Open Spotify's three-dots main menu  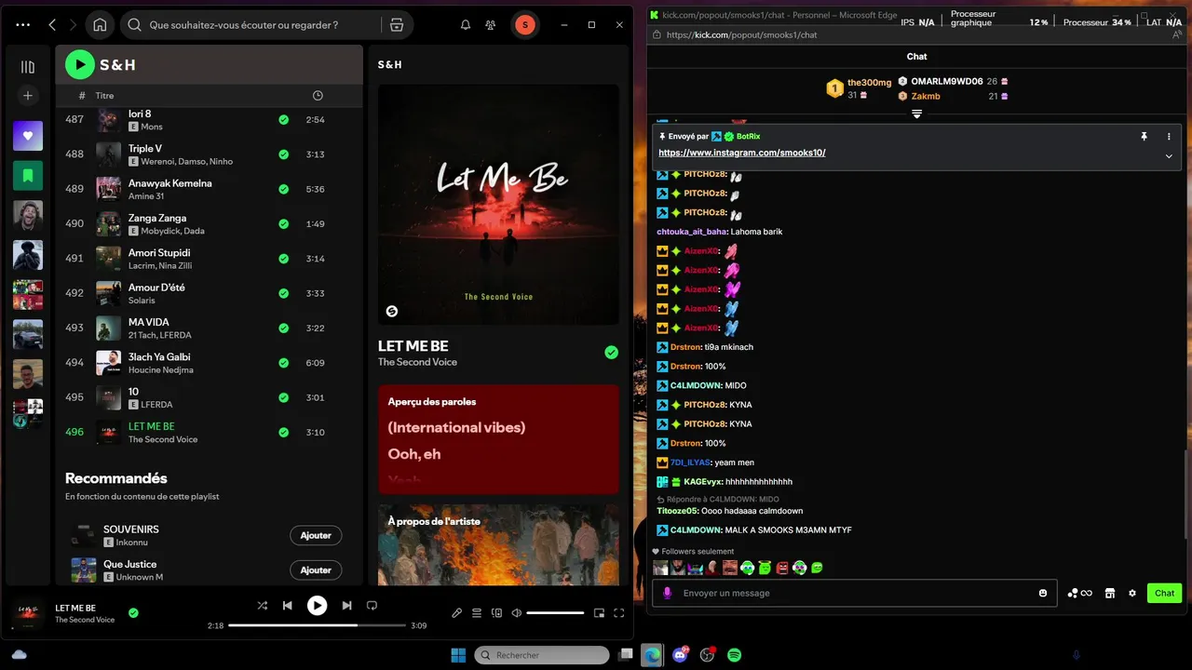23,25
